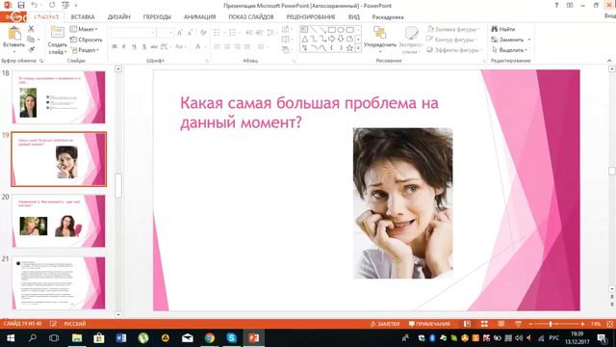This screenshot has width=616, height=347.
Task: Toggle underline formatting
Action: [134, 47]
